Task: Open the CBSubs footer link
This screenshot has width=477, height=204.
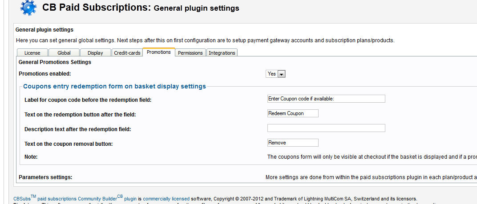Action: coord(22,199)
